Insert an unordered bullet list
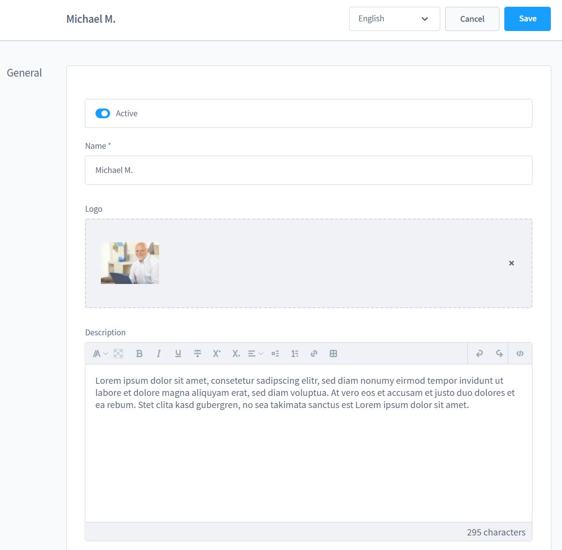 (275, 354)
